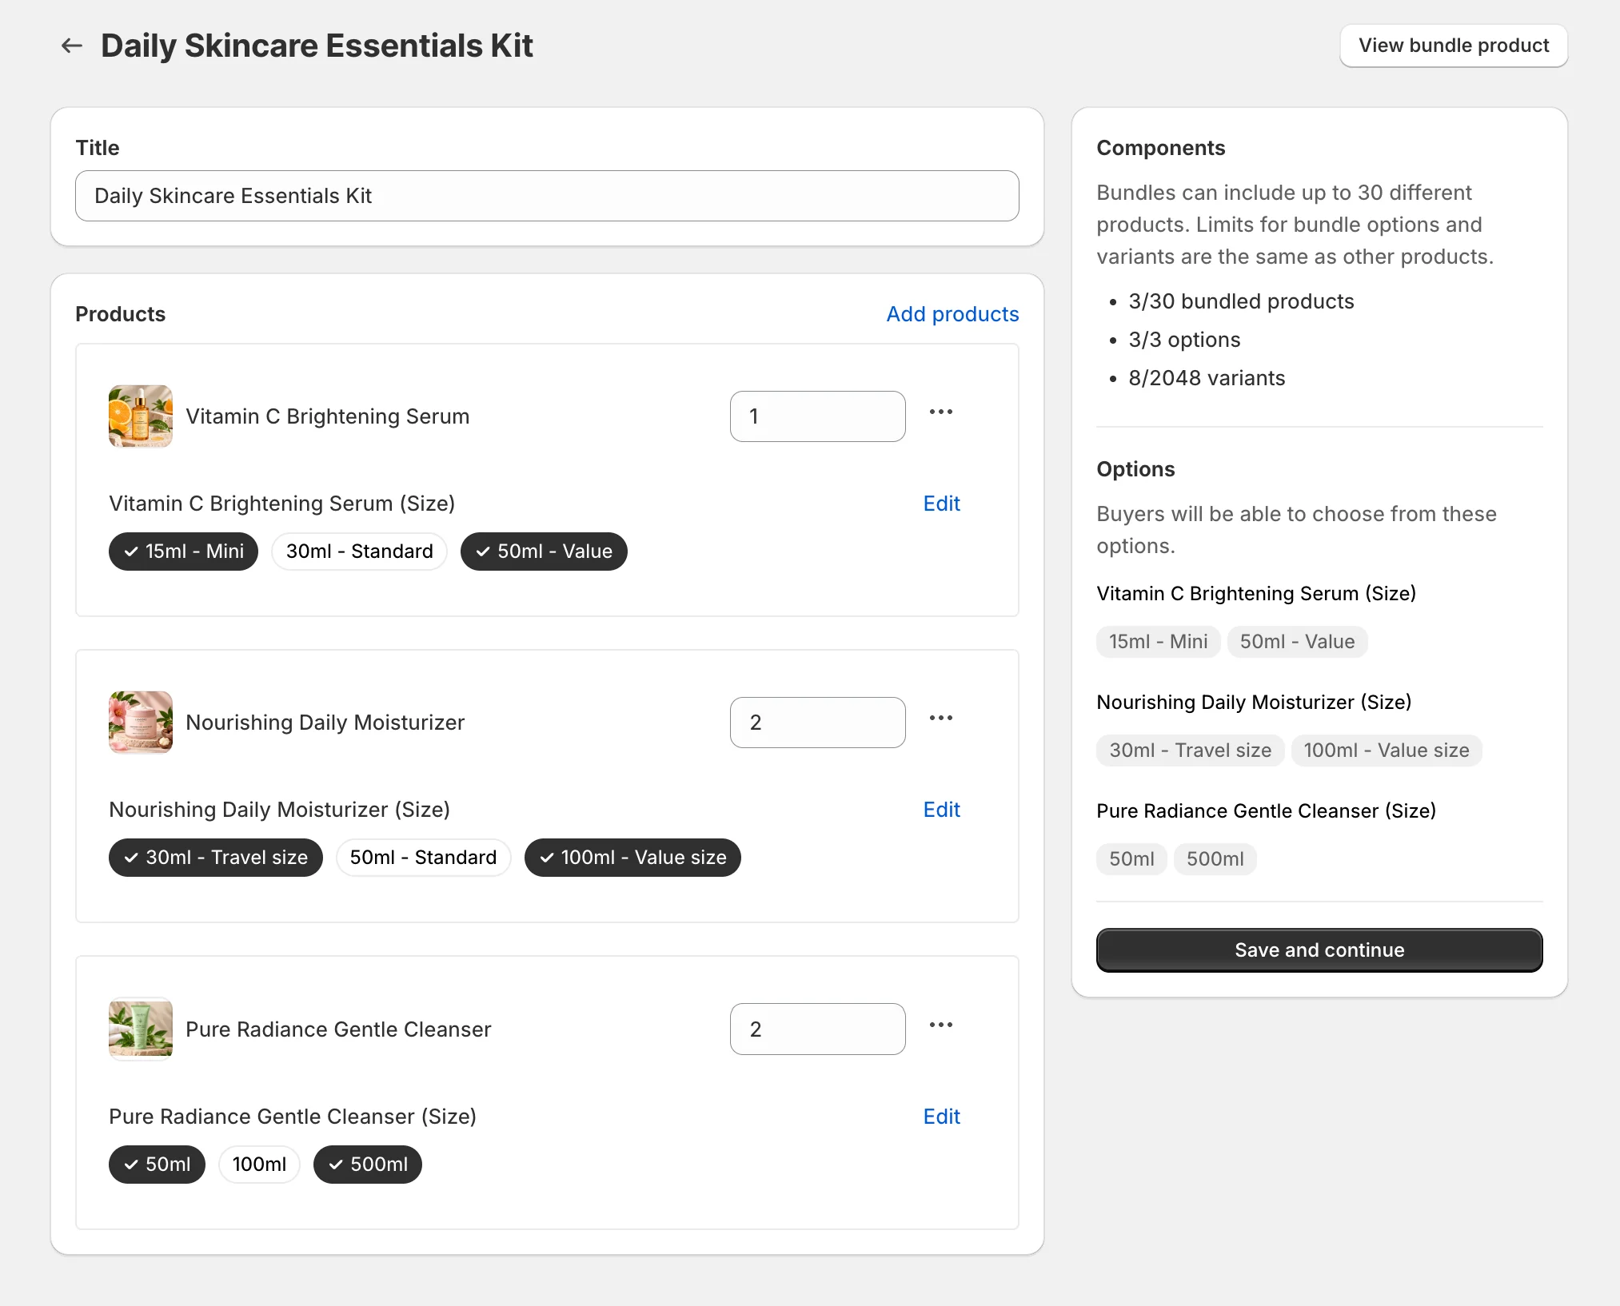Screen dimensions: 1620x1306
Task: Click the Nourishing Daily Moisturizer quantity field
Action: coord(817,723)
